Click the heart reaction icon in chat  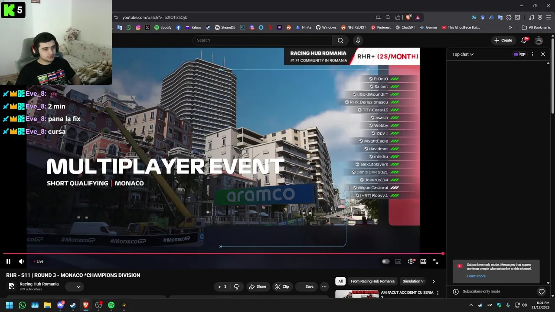point(542,292)
